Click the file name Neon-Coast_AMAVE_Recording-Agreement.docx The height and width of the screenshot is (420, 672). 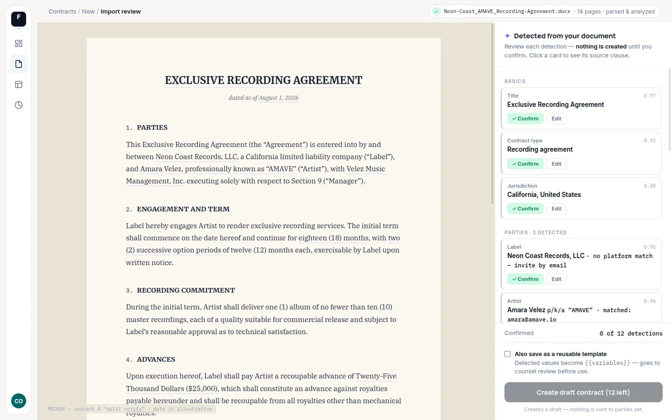507,11
